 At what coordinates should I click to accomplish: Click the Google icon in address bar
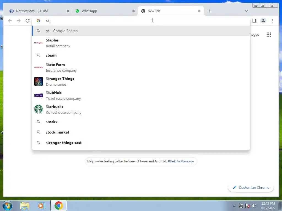39,21
